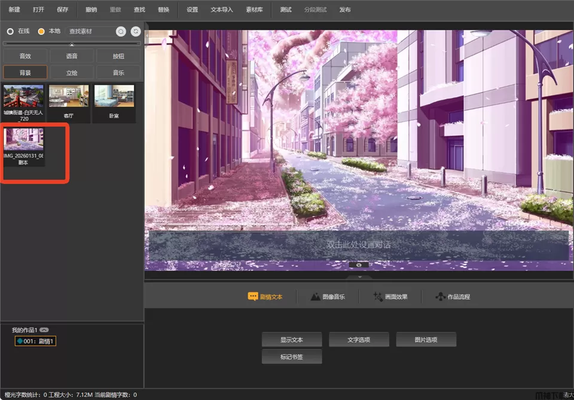Collapse the preview with the bottom arrow handle
574x400 pixels.
pyautogui.click(x=359, y=277)
